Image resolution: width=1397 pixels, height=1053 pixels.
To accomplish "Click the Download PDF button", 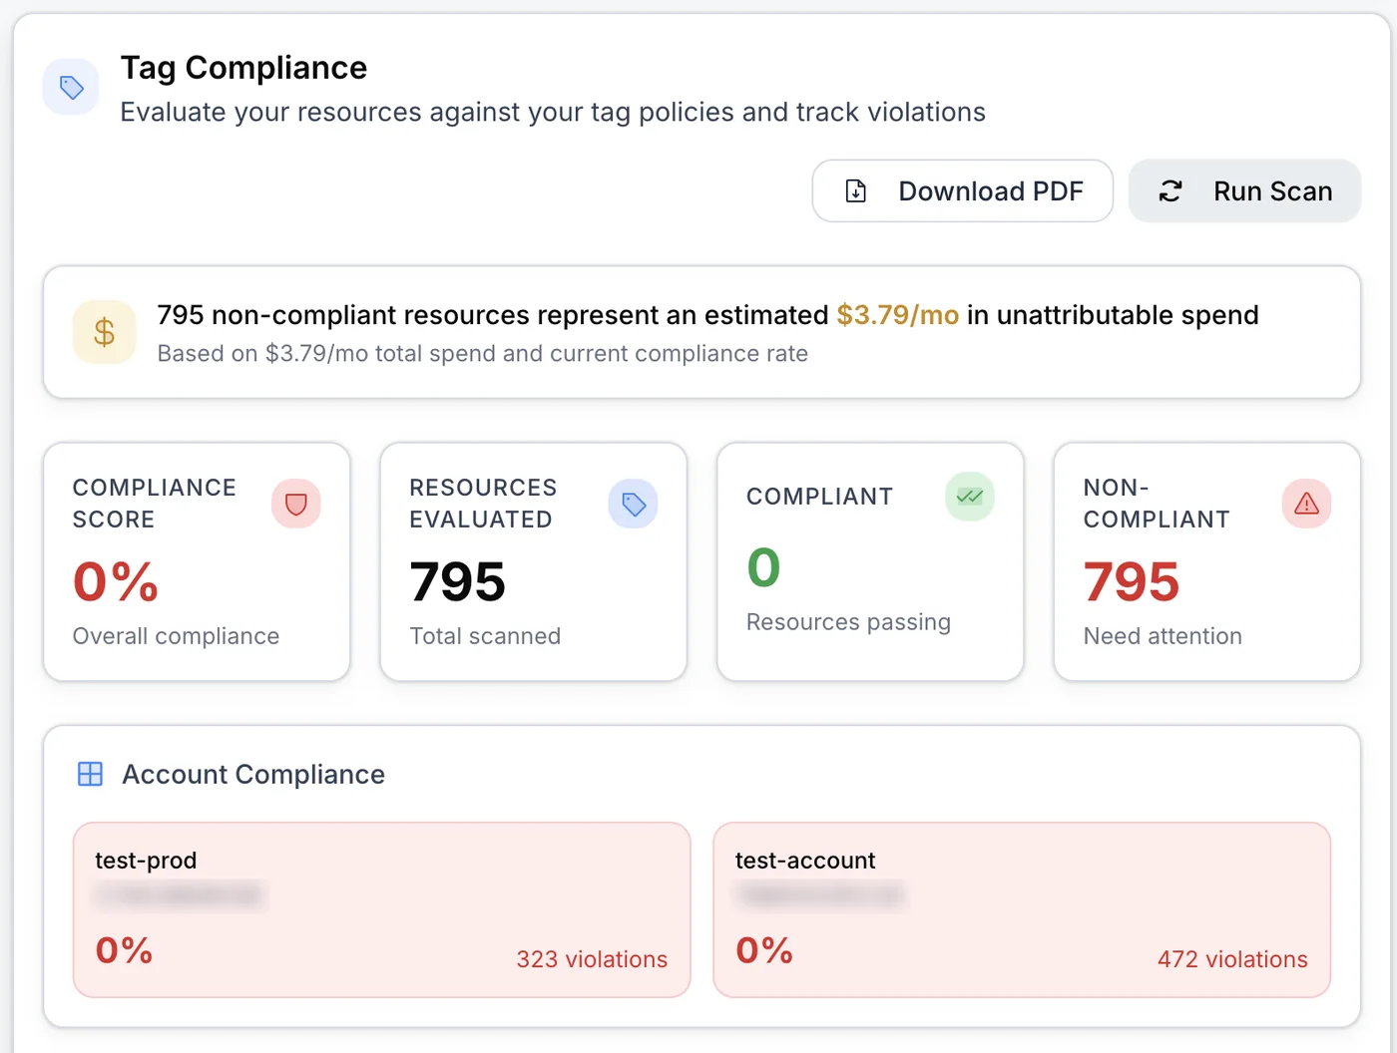I will click(x=962, y=190).
